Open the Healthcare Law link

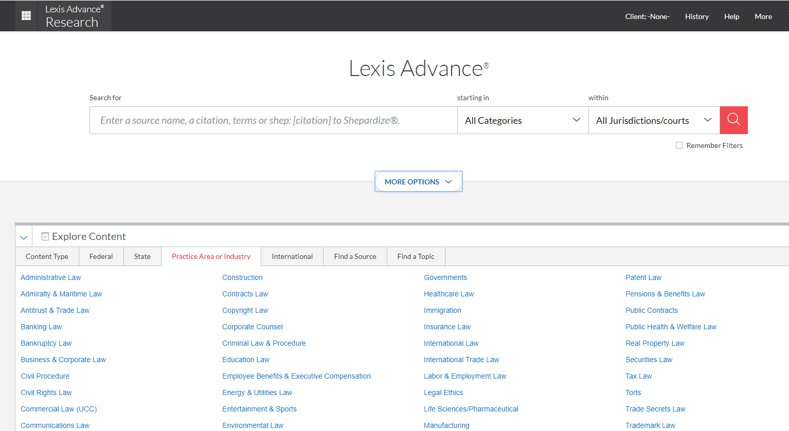click(x=449, y=294)
